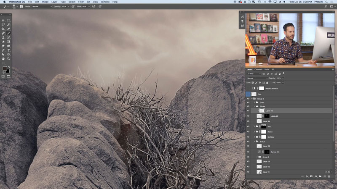Hide Layer 46 visibility eye
This screenshot has height=189, width=337.
pyautogui.click(x=248, y=110)
